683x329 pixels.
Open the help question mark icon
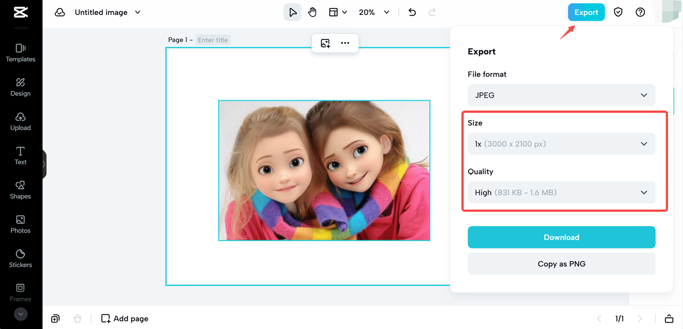tap(640, 12)
